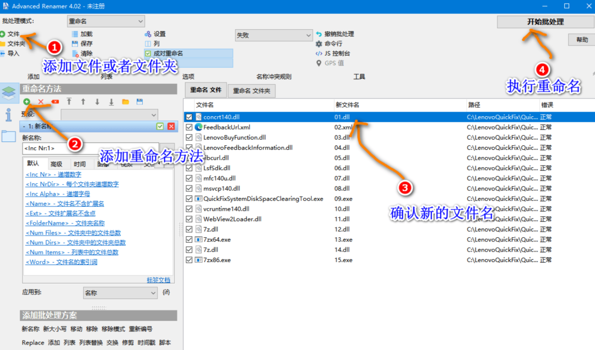Click the 帮助 button

[582, 40]
